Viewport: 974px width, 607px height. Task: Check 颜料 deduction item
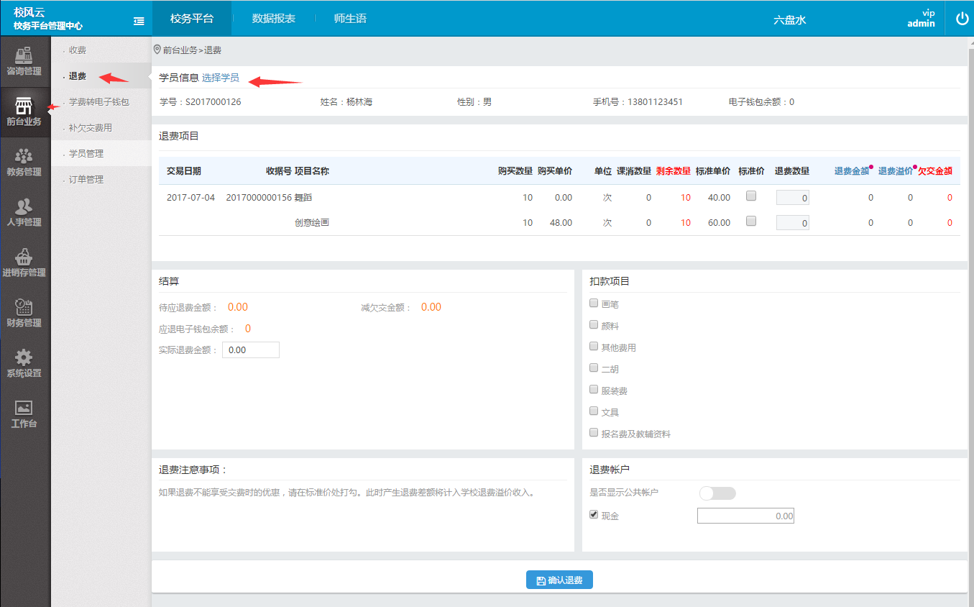click(594, 325)
